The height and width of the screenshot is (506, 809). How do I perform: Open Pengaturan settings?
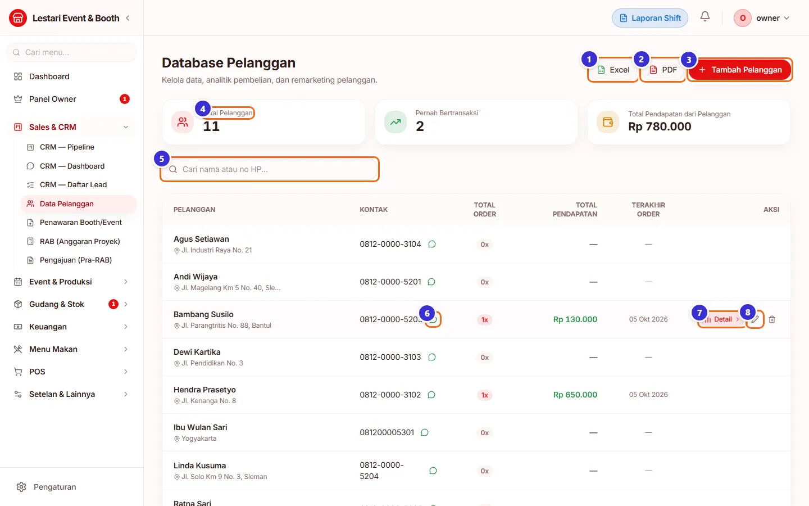[71, 487]
